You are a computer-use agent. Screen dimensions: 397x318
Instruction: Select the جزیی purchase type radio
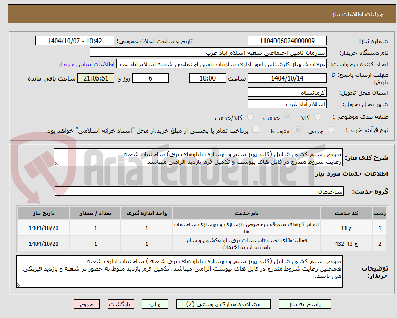pyautogui.click(x=331, y=130)
